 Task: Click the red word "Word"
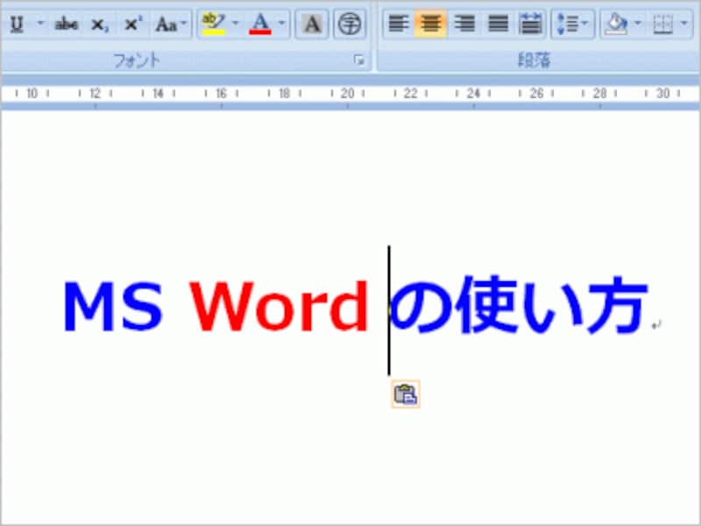point(279,306)
